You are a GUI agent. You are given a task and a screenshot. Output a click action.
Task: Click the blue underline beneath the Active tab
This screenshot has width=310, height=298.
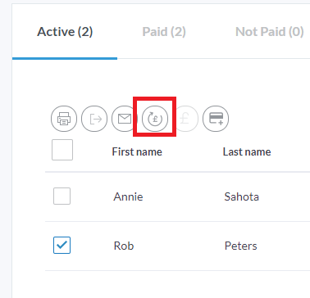pos(65,58)
